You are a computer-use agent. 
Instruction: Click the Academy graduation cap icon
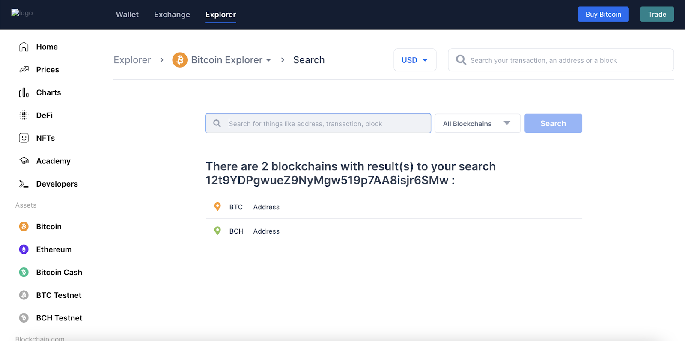[24, 161]
